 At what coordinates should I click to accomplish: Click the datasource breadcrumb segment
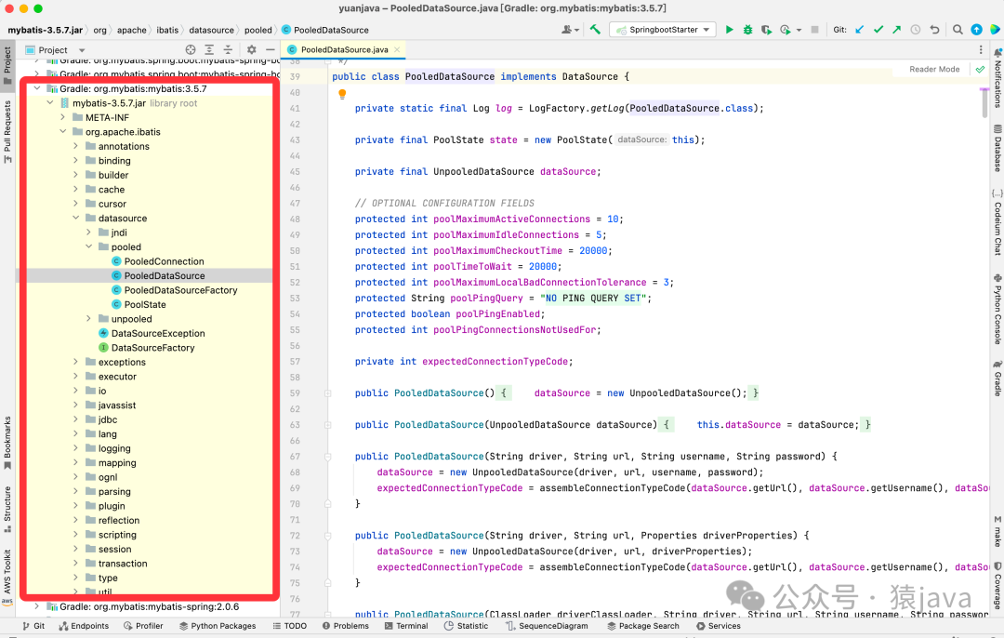(x=211, y=30)
